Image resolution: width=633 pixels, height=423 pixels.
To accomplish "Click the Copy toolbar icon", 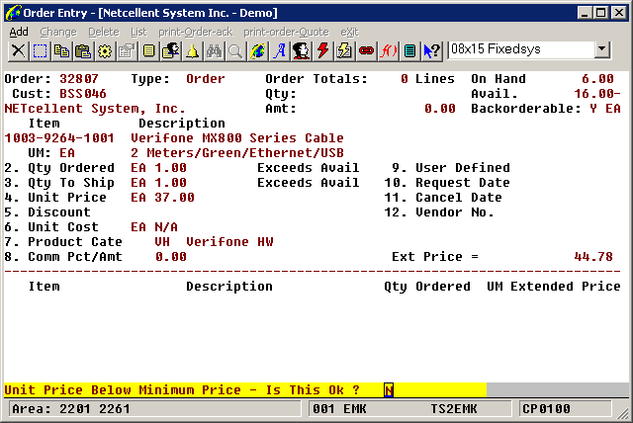I will pos(61,51).
